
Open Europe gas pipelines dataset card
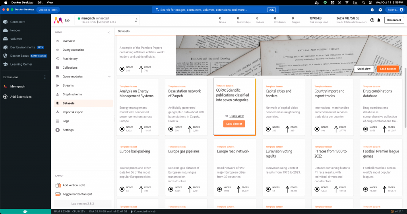coord(186,167)
